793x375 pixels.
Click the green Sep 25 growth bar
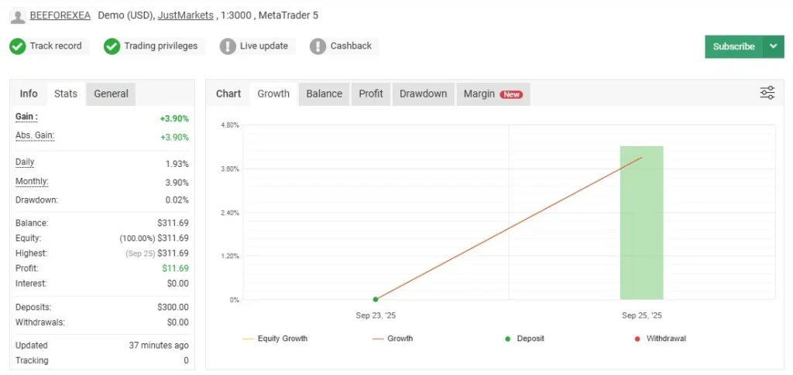coord(641,223)
